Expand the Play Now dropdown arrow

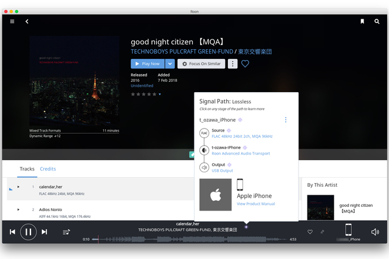(170, 64)
